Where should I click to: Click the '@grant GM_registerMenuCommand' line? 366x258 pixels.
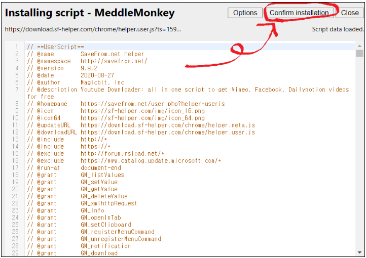click(91, 232)
